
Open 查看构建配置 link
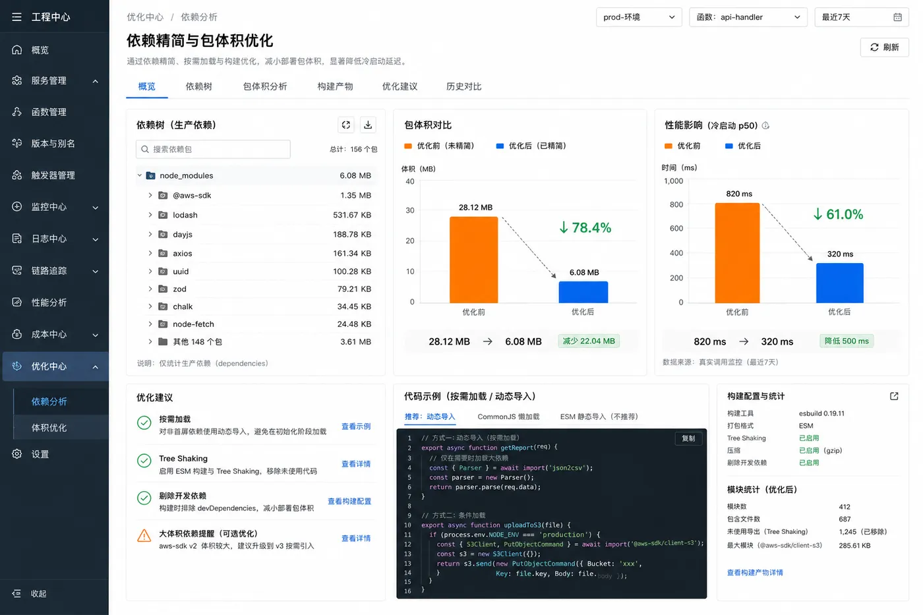click(349, 502)
